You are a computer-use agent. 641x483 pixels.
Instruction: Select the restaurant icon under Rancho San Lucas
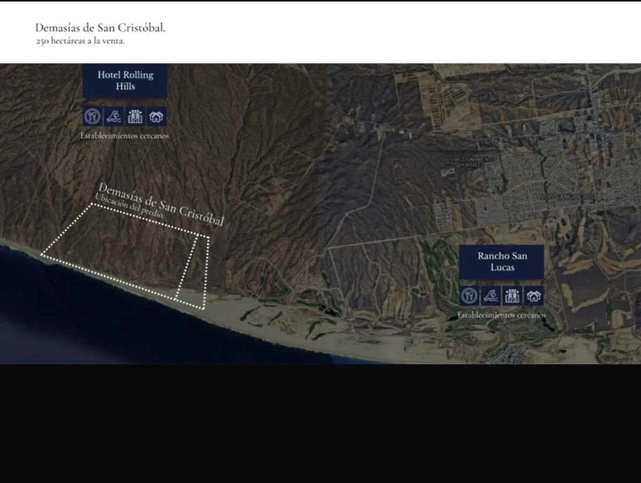(x=469, y=295)
